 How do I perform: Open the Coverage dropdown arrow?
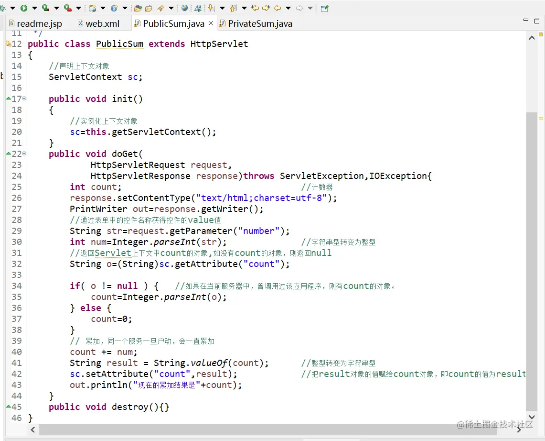[56, 8]
